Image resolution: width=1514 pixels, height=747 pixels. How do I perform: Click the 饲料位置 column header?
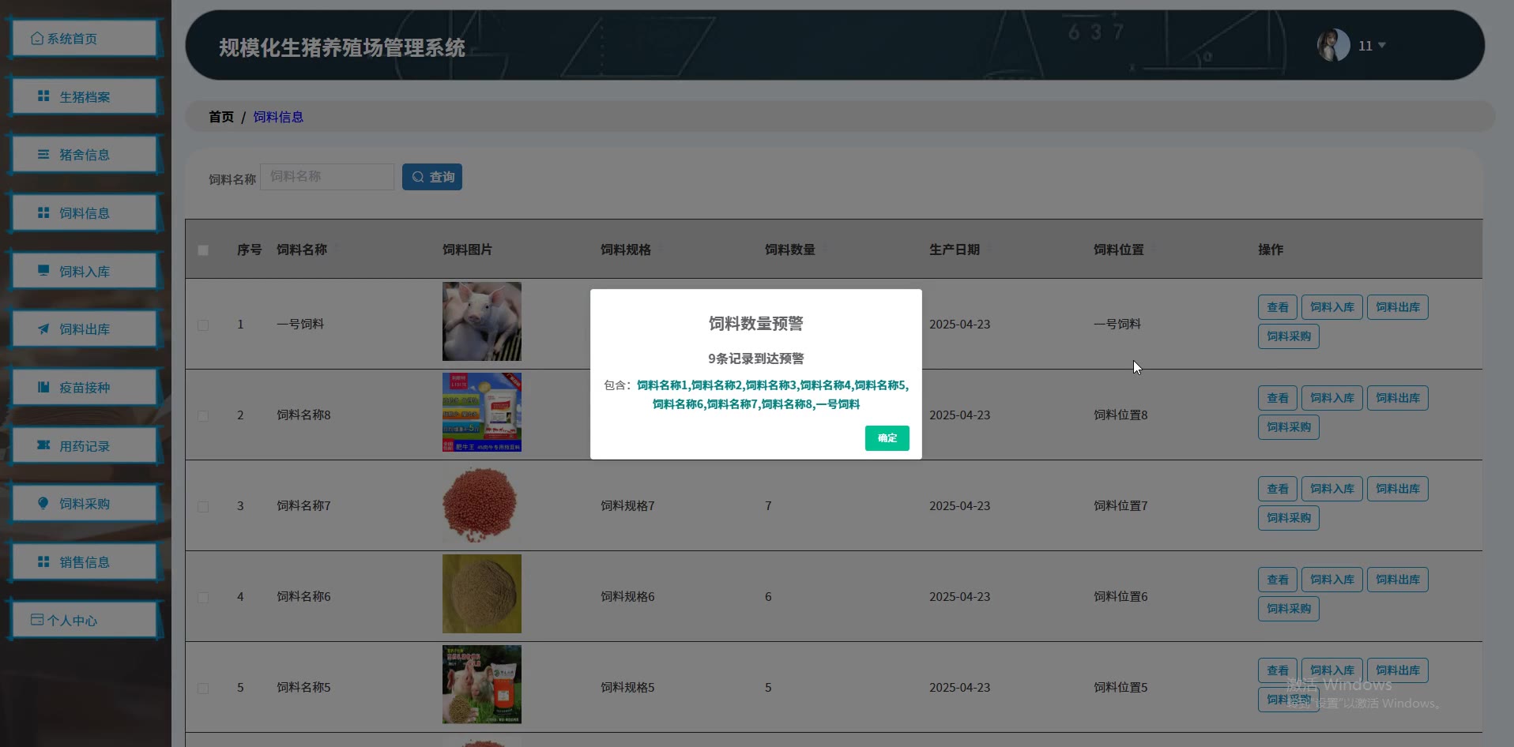pyautogui.click(x=1119, y=250)
